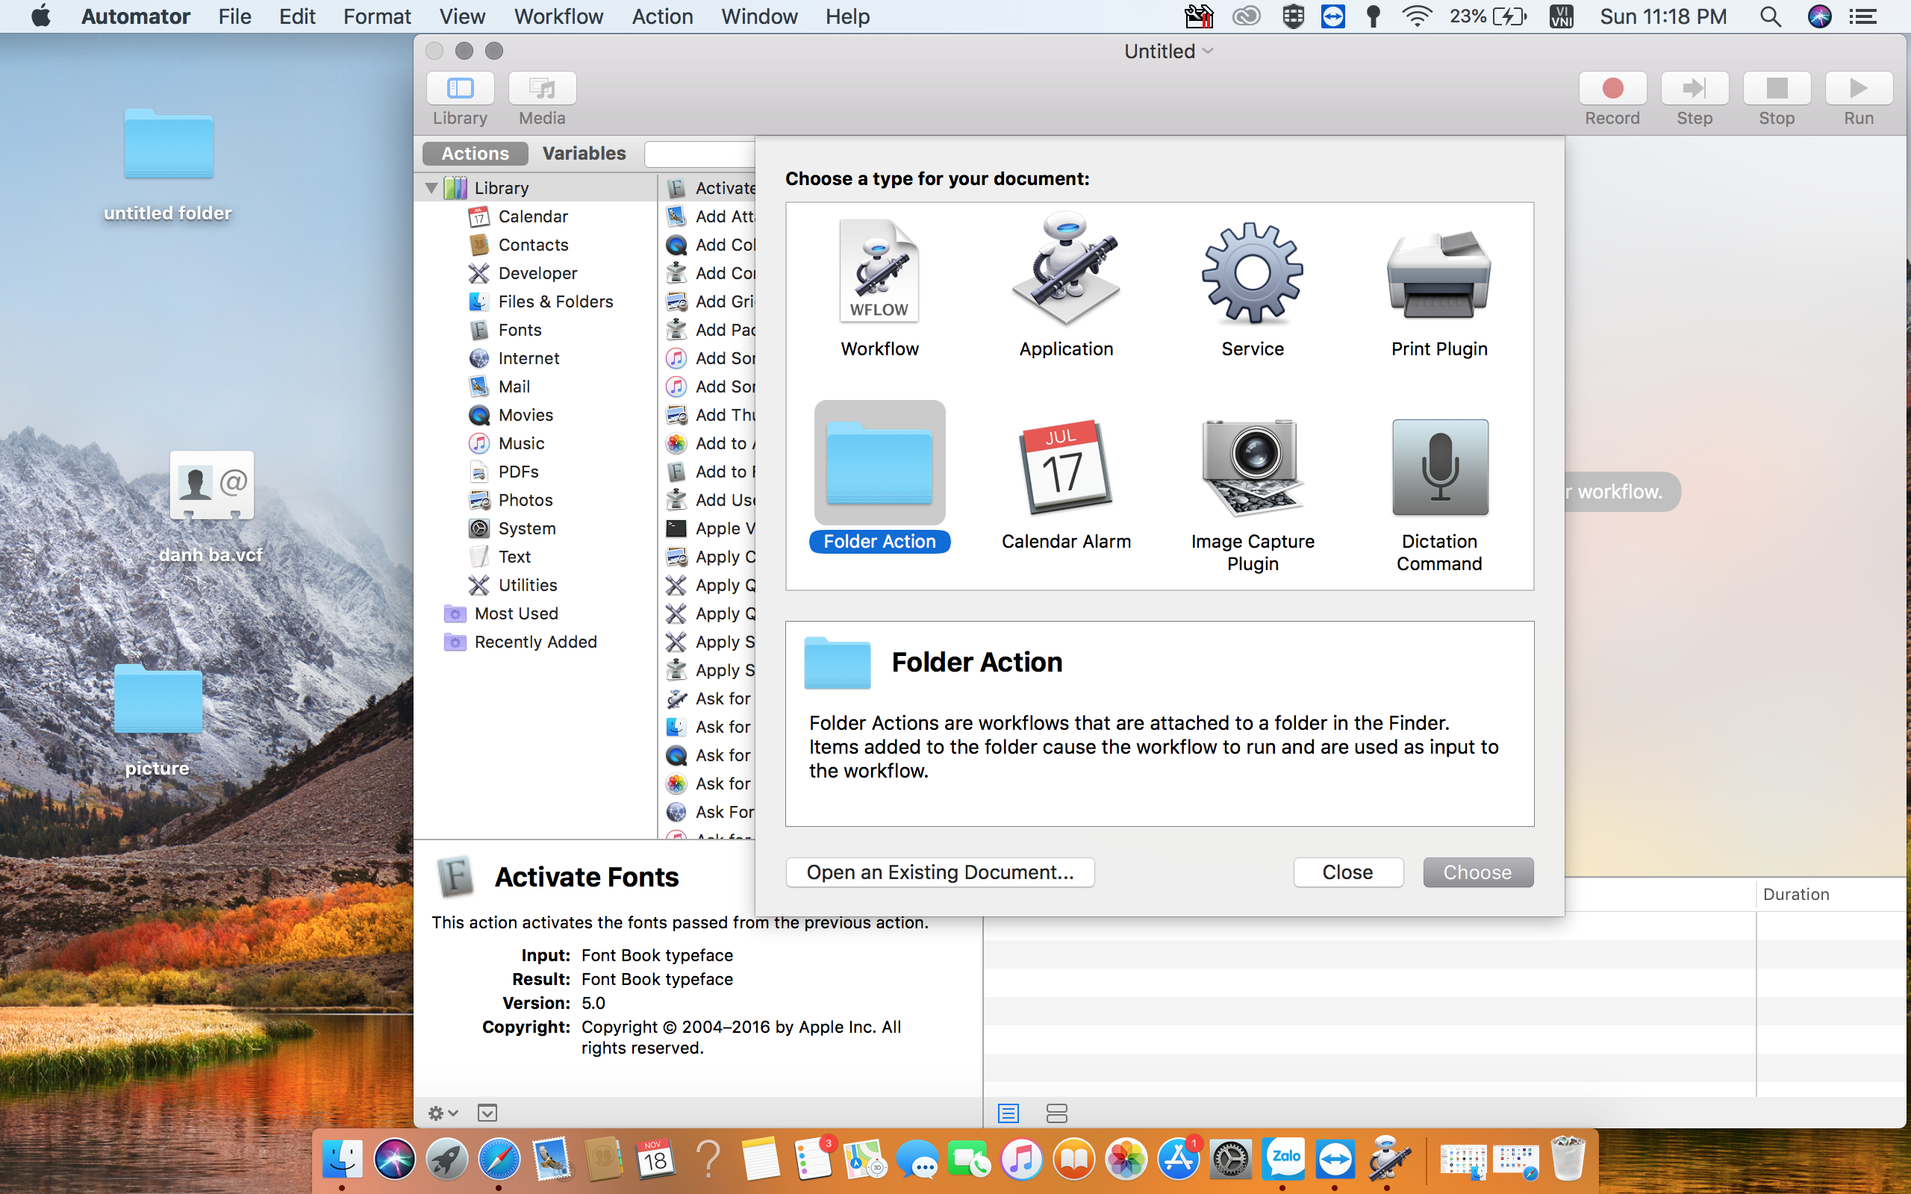
Task: Choose the Service gear icon
Action: pos(1252,272)
